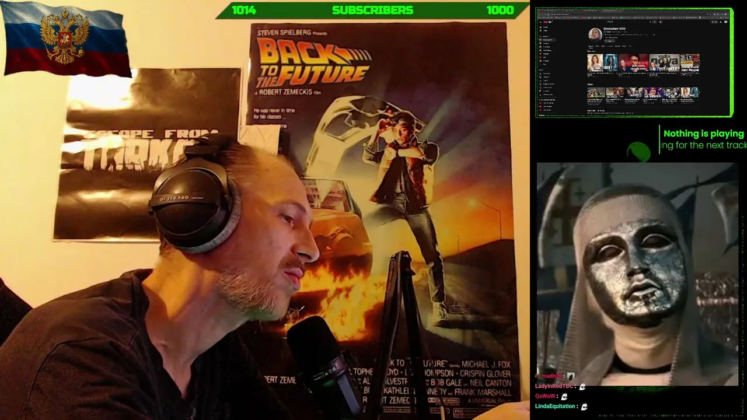The height and width of the screenshot is (420, 747).
Task: Open chat user LindaEquitation
Action: pos(555,406)
